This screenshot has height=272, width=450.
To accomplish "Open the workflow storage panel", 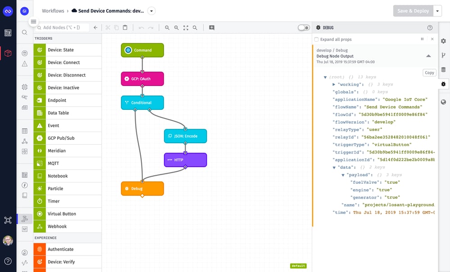I will tap(443, 69).
